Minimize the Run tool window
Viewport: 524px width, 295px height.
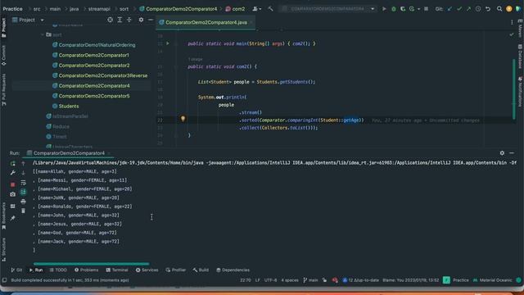pos(512,153)
